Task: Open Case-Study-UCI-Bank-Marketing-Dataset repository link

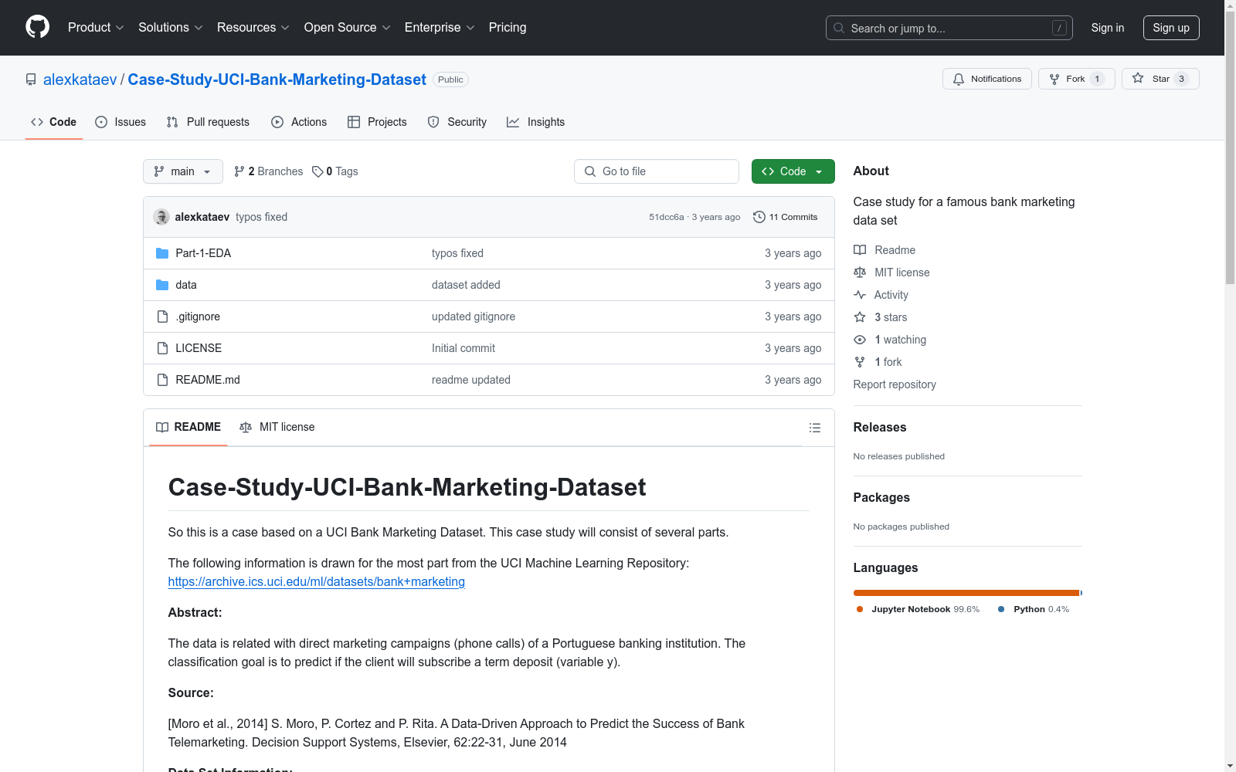Action: click(277, 80)
